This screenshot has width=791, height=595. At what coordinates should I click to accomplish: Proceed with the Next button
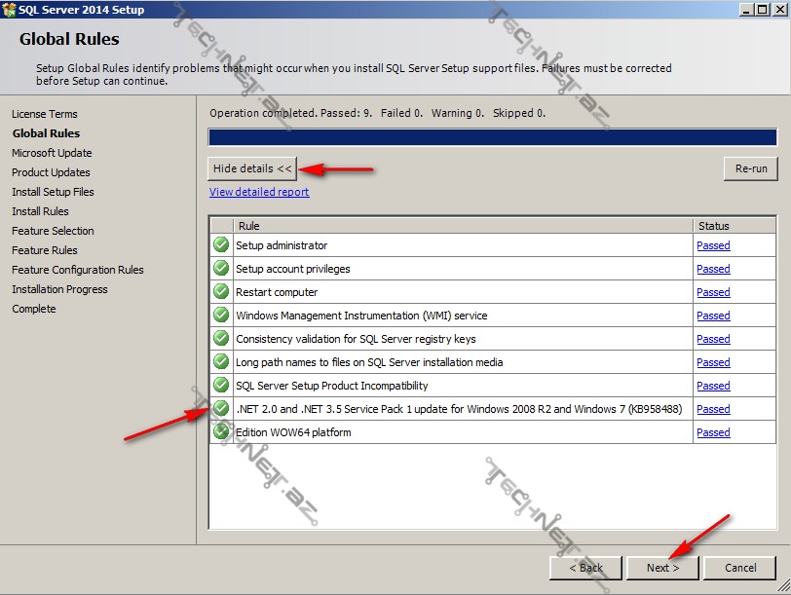point(662,568)
